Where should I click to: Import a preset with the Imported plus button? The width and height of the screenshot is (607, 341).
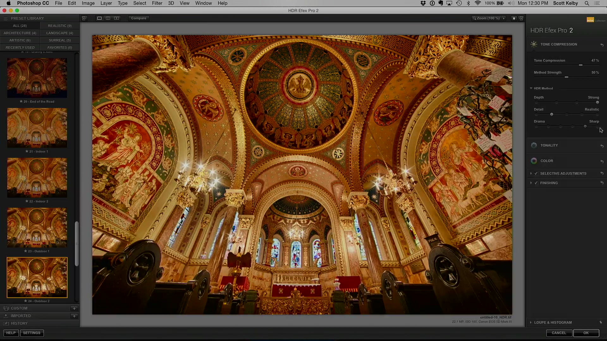coord(74,316)
